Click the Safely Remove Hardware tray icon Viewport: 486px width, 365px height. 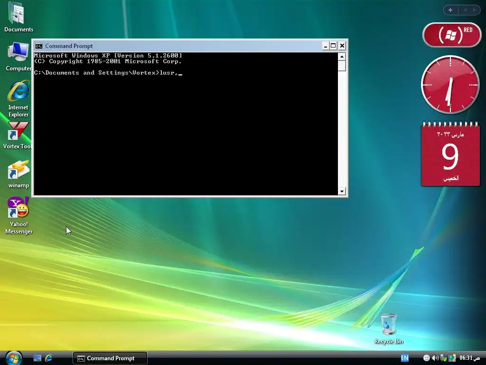click(444, 358)
